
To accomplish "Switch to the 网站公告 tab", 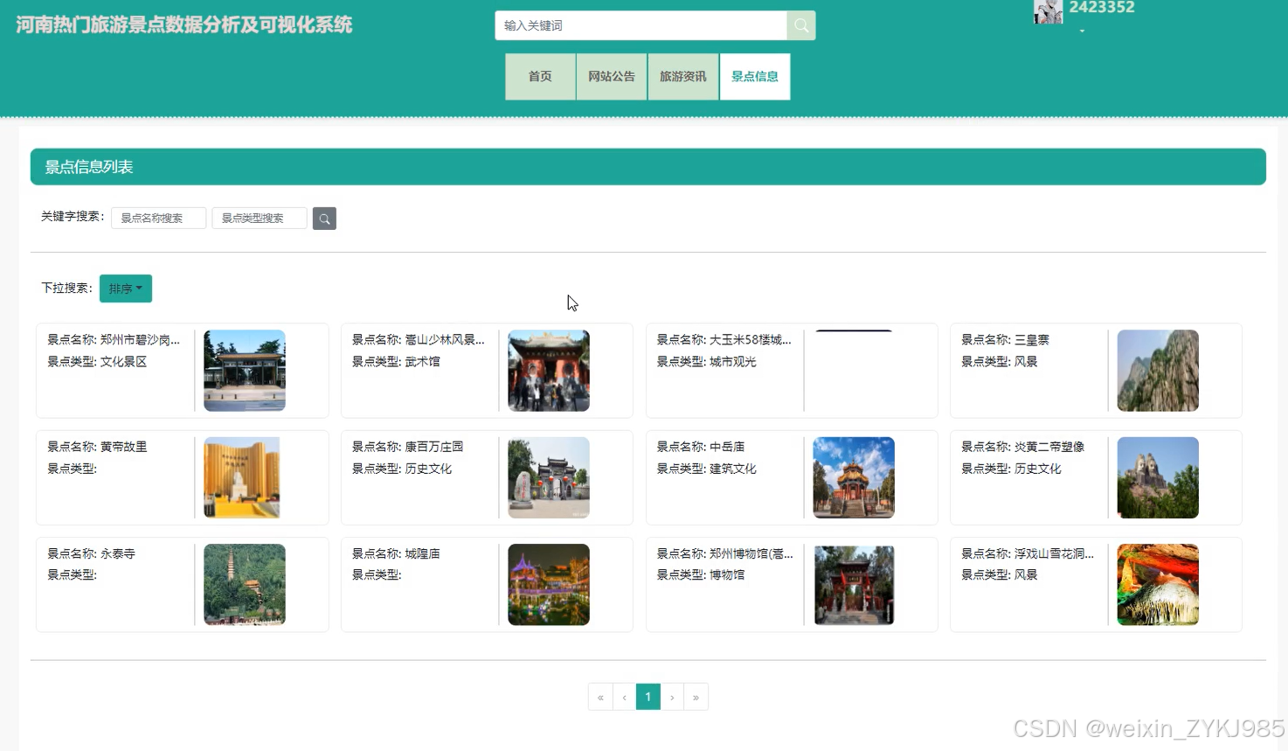I will click(611, 76).
